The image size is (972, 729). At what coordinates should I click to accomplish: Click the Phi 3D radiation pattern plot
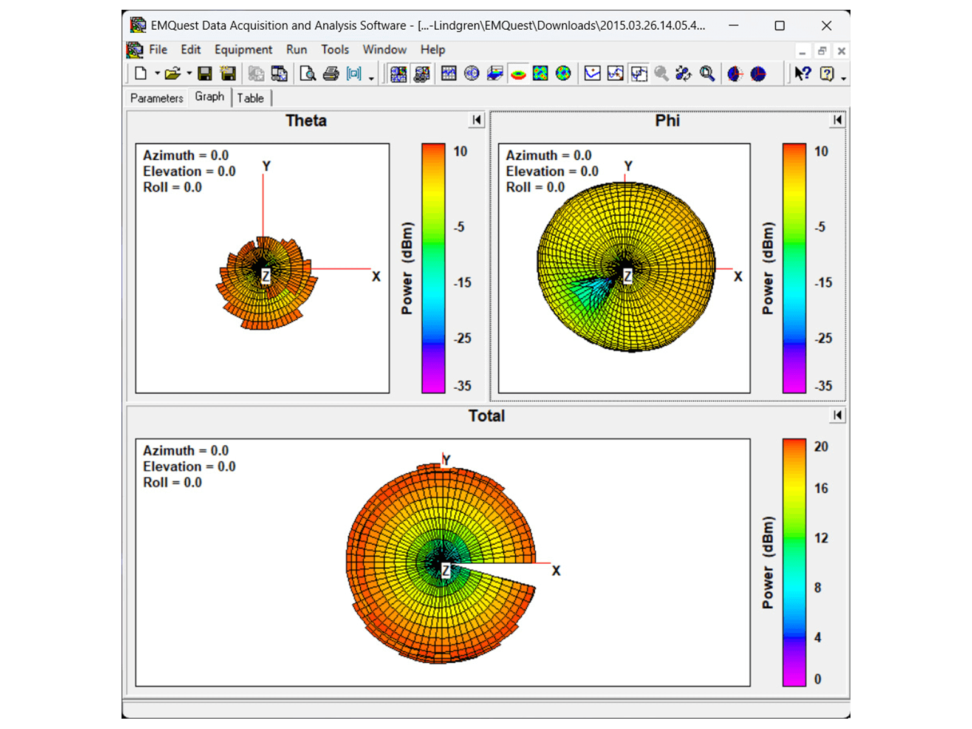click(626, 267)
